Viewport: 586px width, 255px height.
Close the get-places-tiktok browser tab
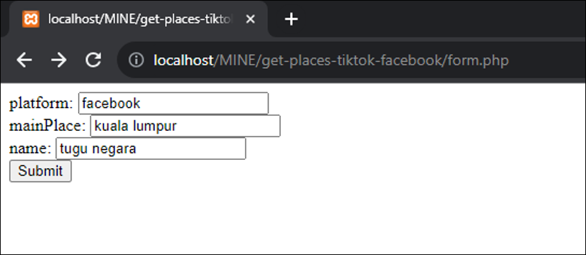[x=251, y=19]
